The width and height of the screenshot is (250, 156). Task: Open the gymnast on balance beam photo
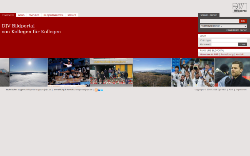click(69, 72)
